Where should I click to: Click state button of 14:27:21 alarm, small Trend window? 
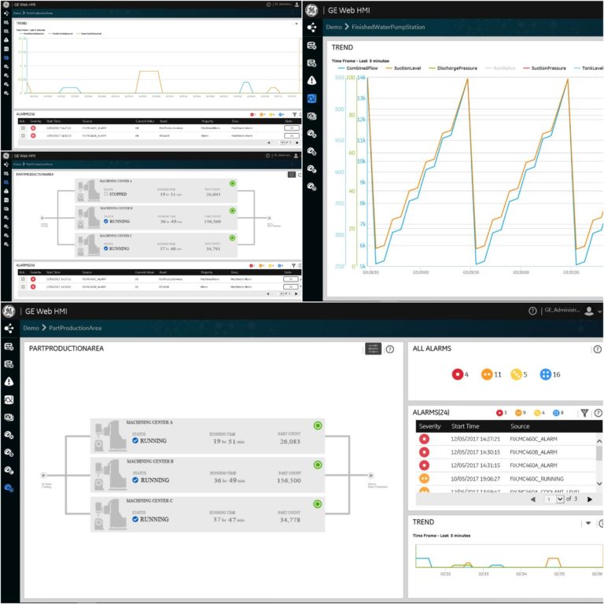coord(292,128)
